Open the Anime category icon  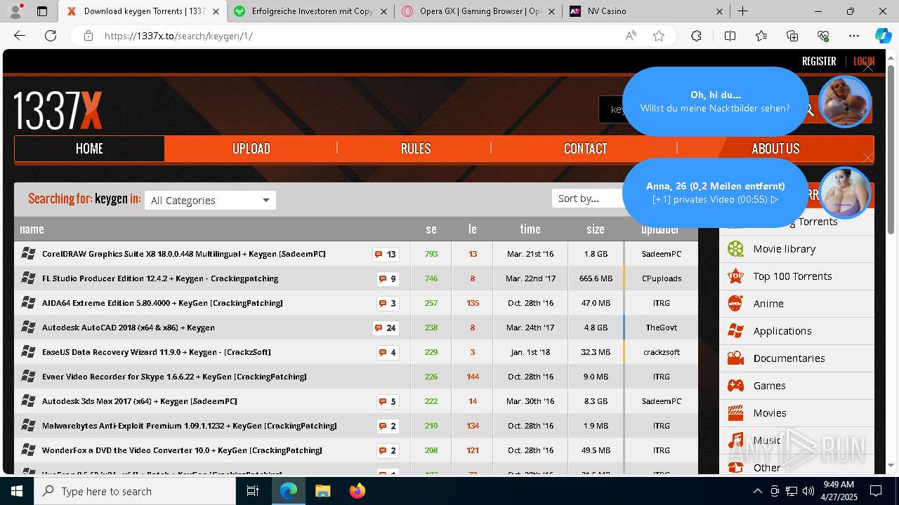pos(735,304)
